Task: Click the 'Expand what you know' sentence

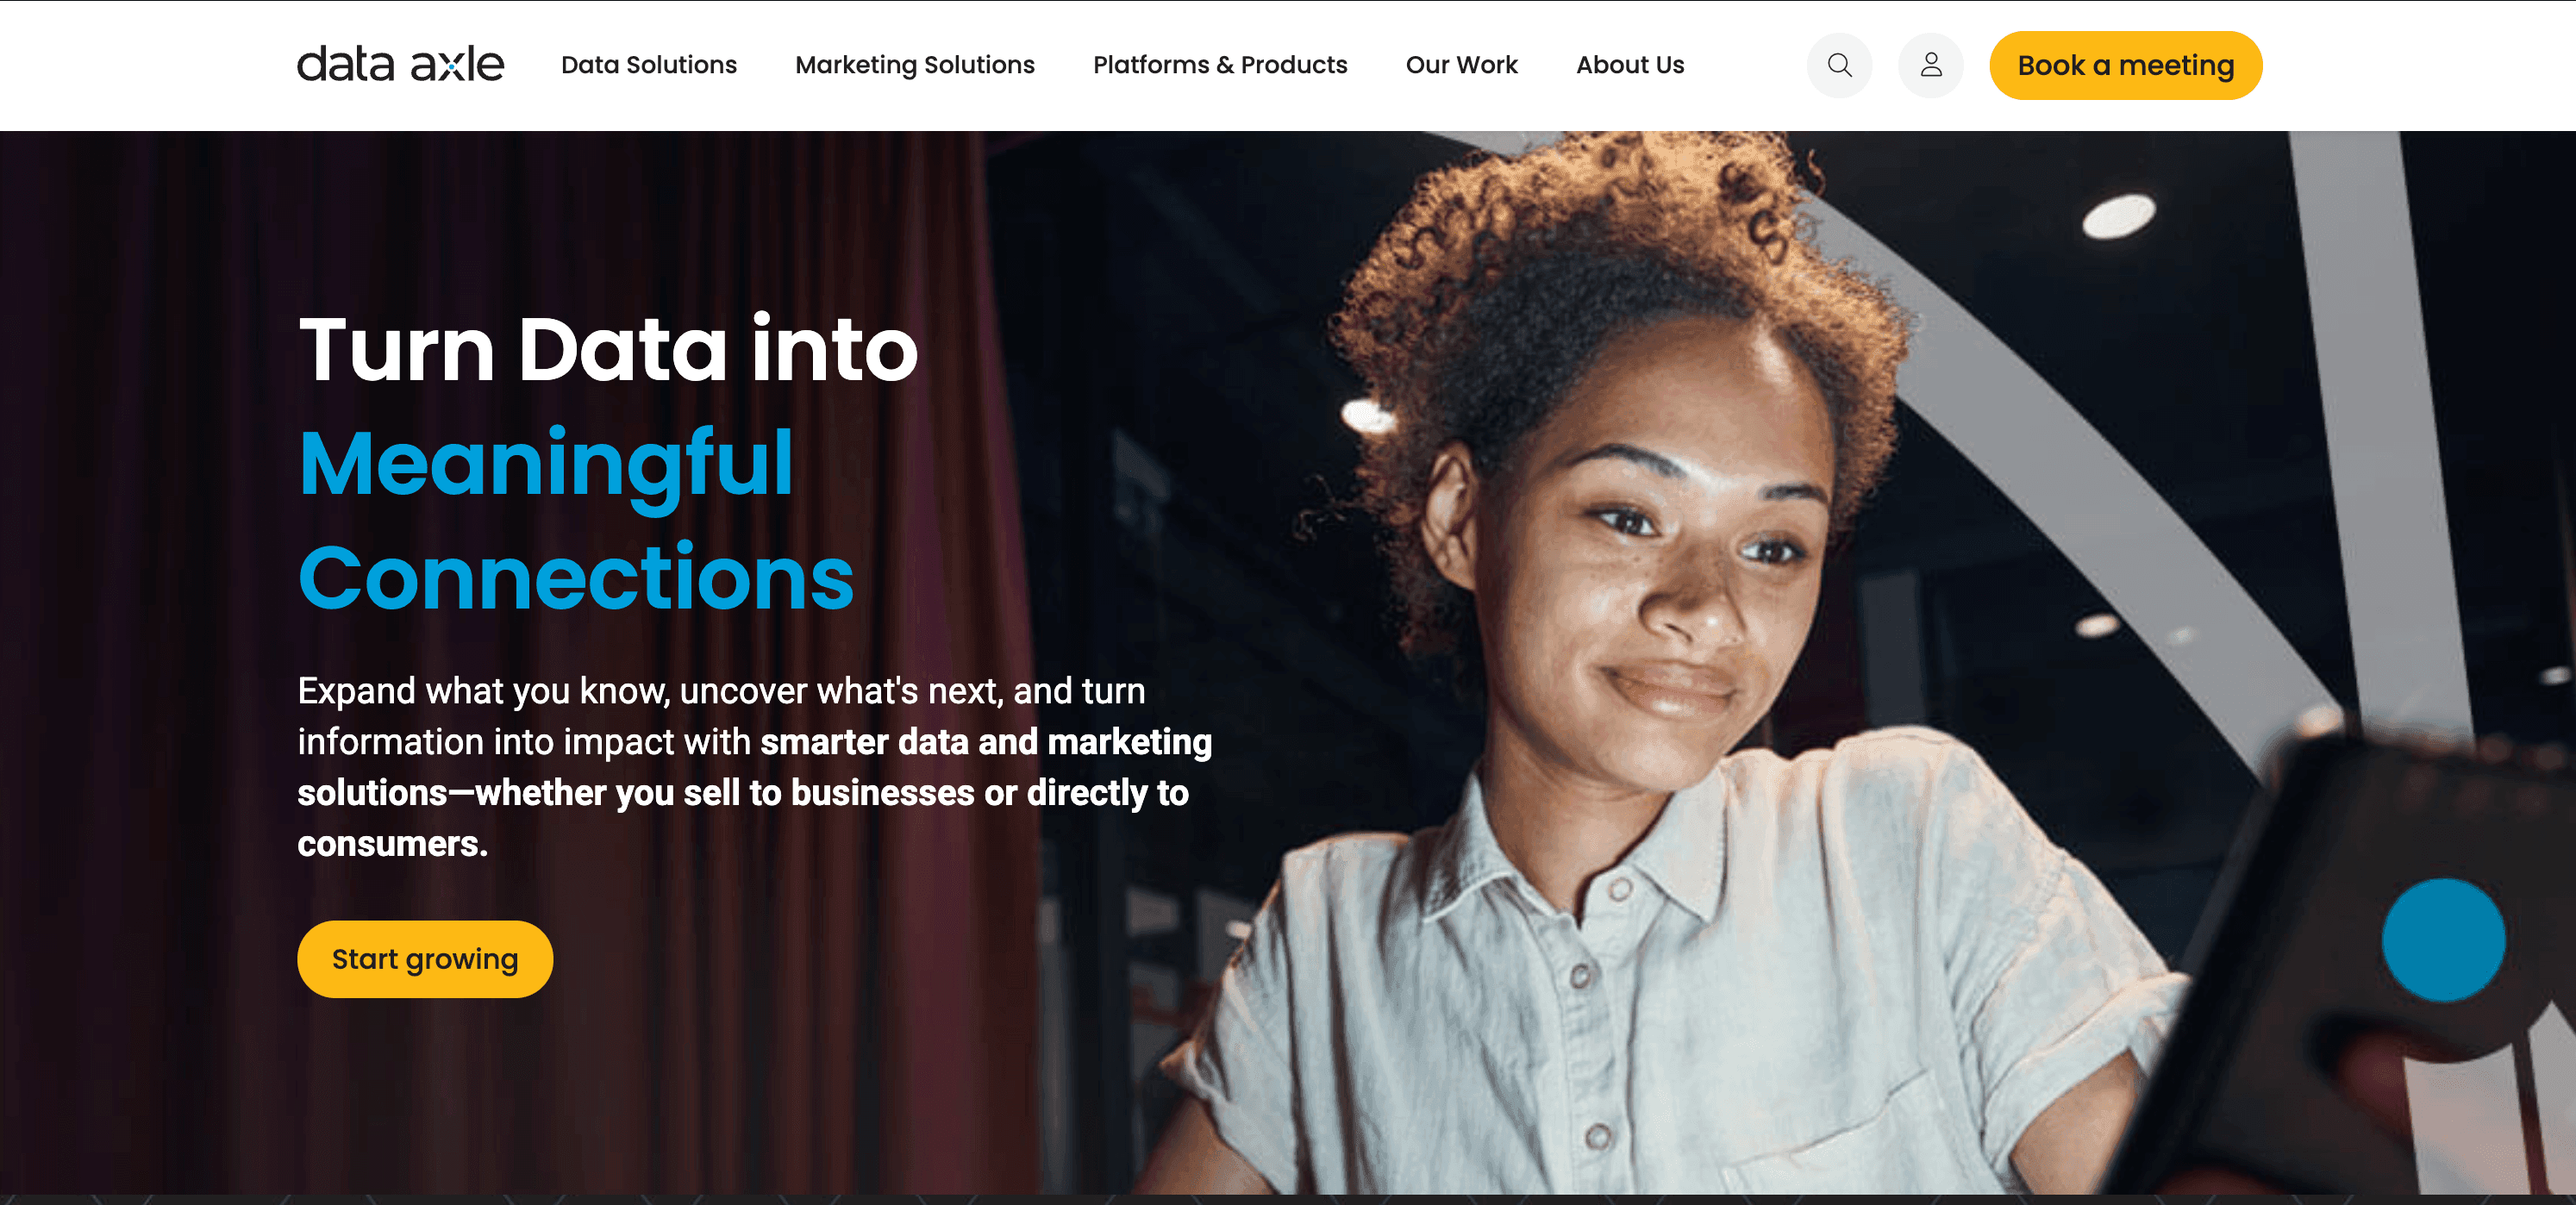Action: pos(720,691)
